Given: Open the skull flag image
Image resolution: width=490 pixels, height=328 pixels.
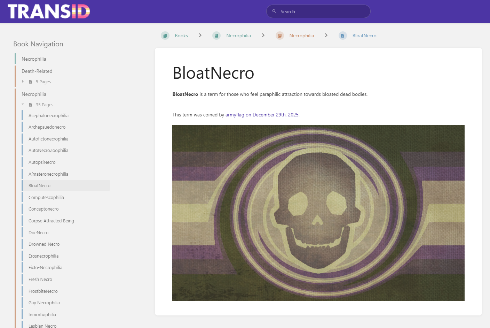Looking at the screenshot, I should tap(318, 213).
